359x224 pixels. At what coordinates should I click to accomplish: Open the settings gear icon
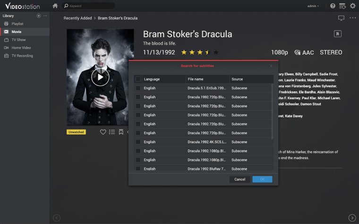[352, 6]
